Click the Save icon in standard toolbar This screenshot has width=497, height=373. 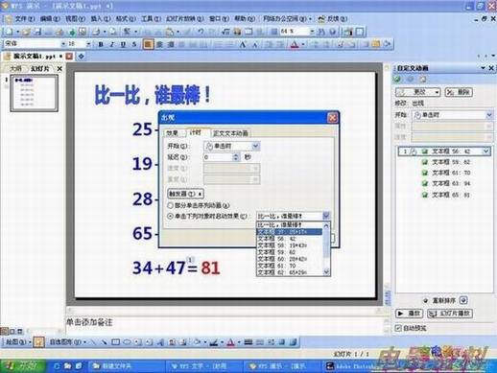[x=37, y=32]
